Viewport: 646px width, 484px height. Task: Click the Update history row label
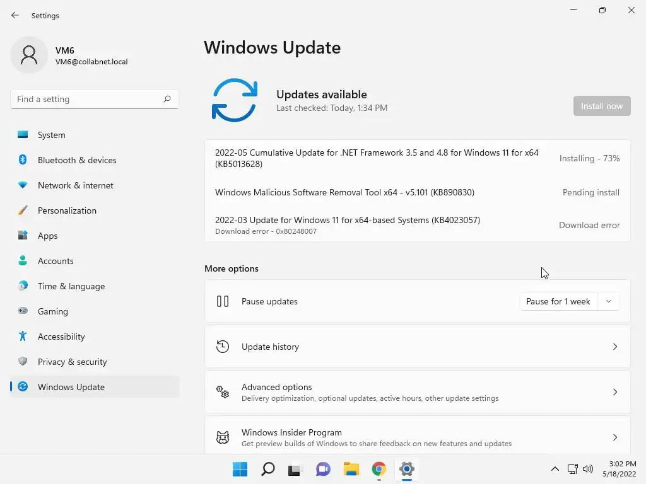[270, 347]
